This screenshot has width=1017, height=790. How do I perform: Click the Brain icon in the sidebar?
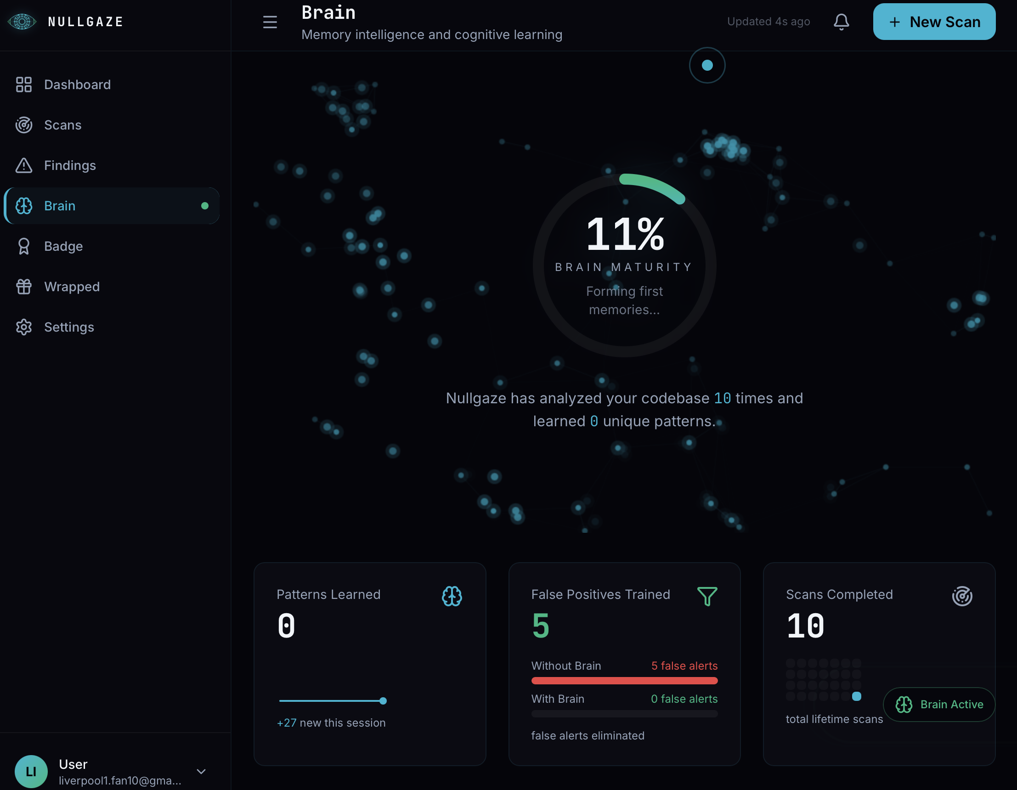point(23,205)
